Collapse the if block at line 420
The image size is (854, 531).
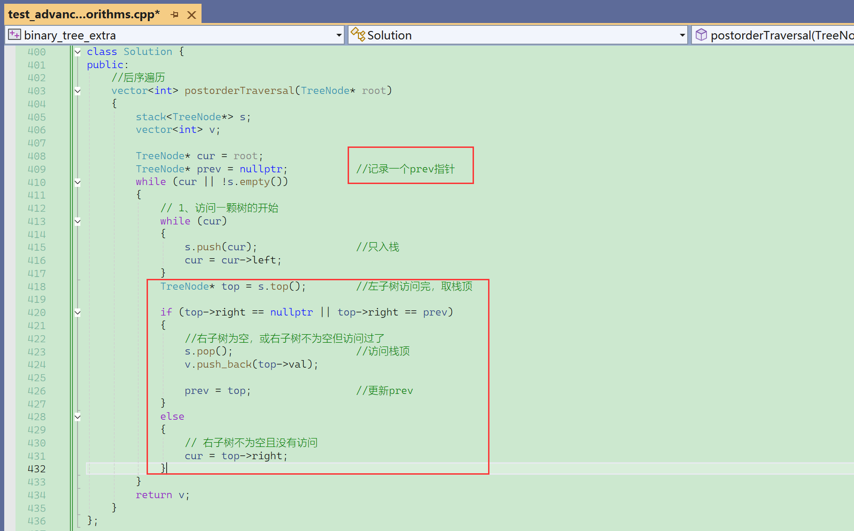tap(78, 313)
